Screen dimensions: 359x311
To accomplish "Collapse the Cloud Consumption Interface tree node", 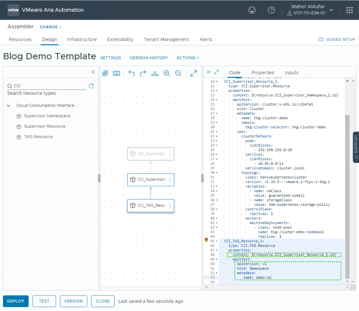I will point(8,105).
